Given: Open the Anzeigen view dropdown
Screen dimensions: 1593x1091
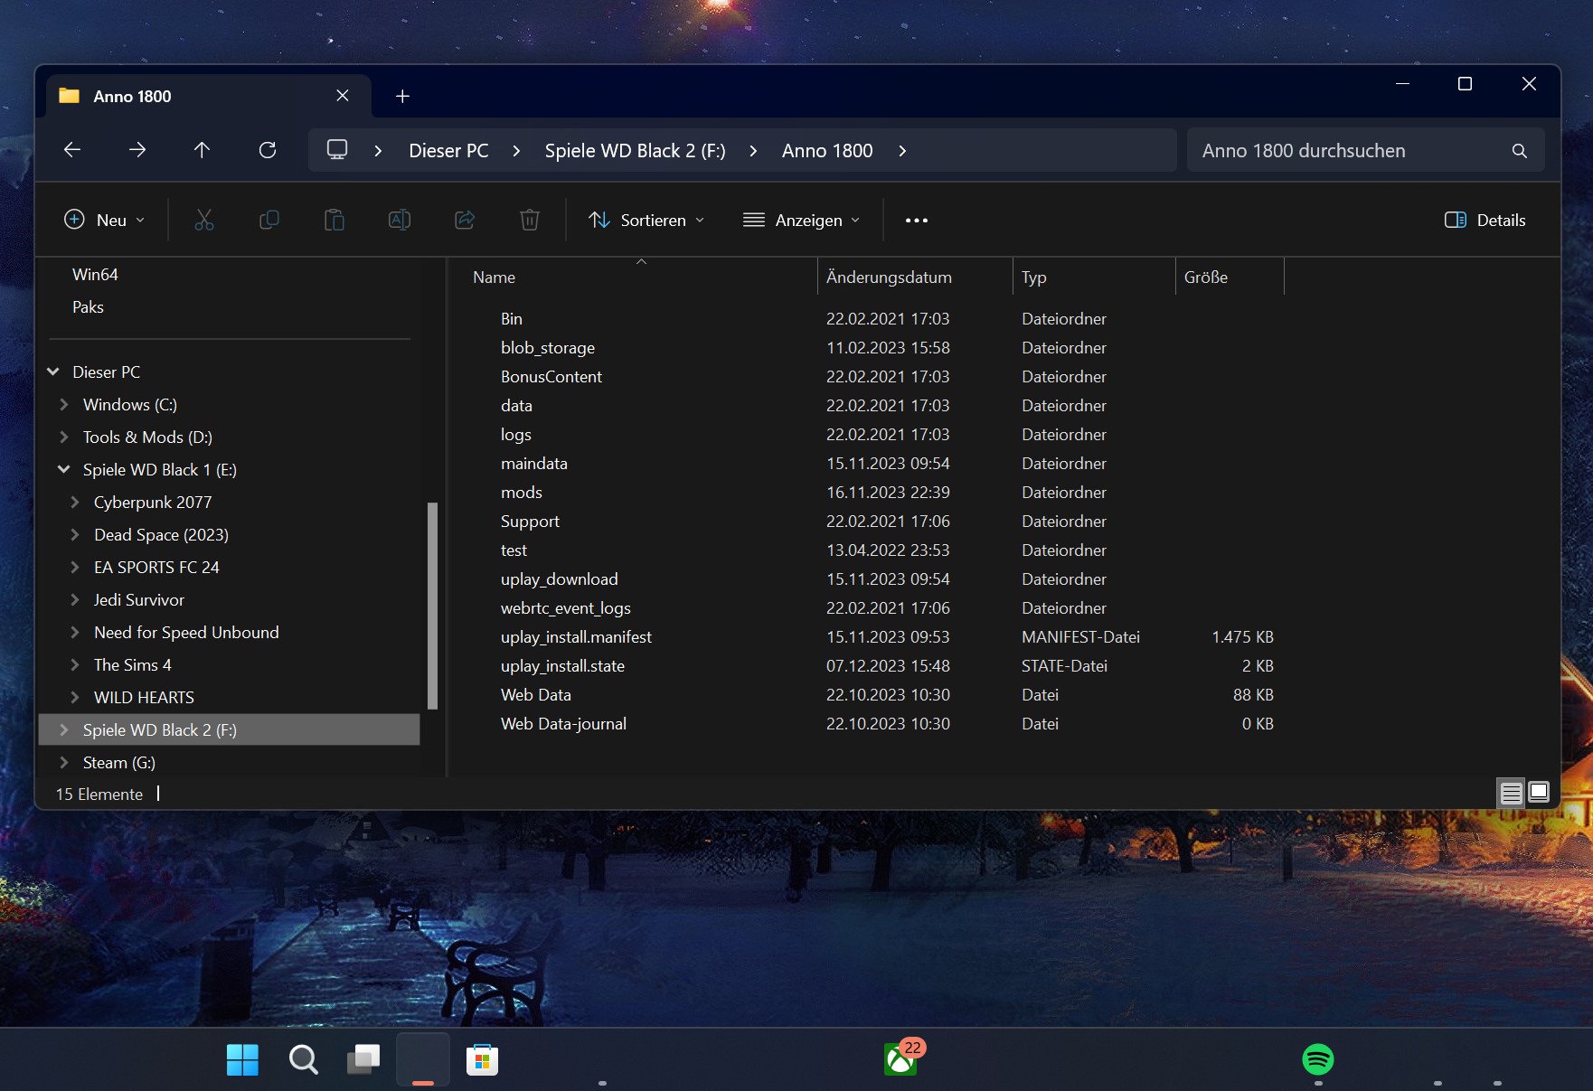Looking at the screenshot, I should click(x=801, y=220).
